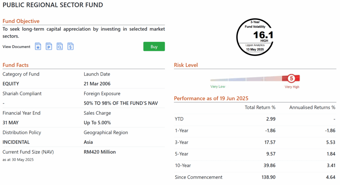
Task: Select the YTD performance row label
Action: click(x=179, y=119)
